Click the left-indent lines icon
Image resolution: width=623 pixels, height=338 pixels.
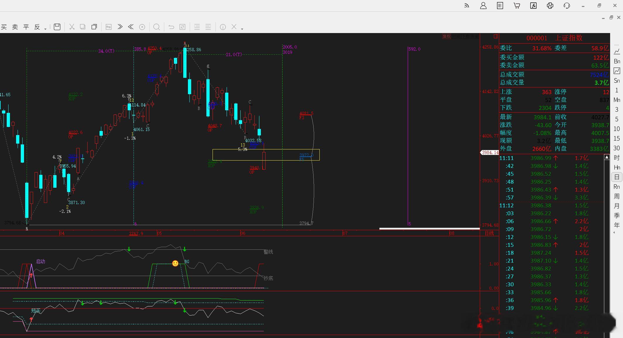[197, 27]
